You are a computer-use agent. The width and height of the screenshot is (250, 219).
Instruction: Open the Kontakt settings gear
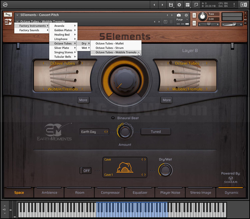coord(179,5)
